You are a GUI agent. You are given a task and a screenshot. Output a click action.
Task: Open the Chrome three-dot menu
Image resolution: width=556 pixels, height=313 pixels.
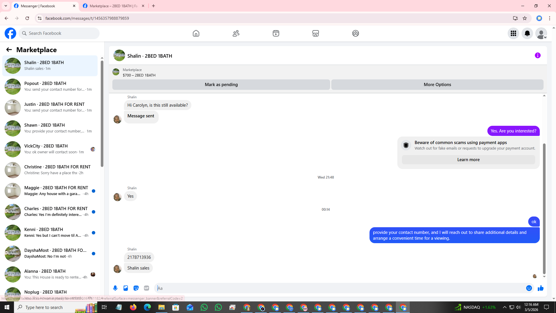[550, 18]
